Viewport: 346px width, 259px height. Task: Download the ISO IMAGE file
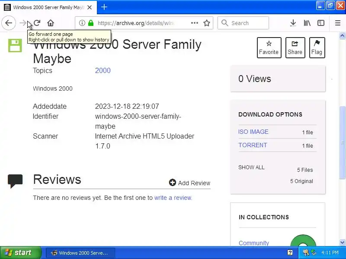[253, 132]
